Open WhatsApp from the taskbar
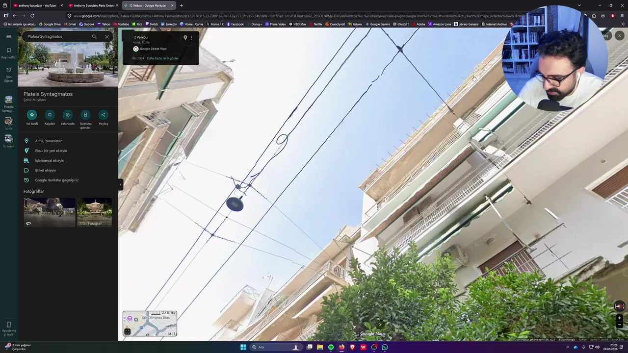The height and width of the screenshot is (353, 628). (x=385, y=347)
